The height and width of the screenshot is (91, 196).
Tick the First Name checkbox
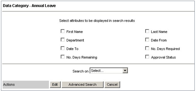(x=63, y=31)
